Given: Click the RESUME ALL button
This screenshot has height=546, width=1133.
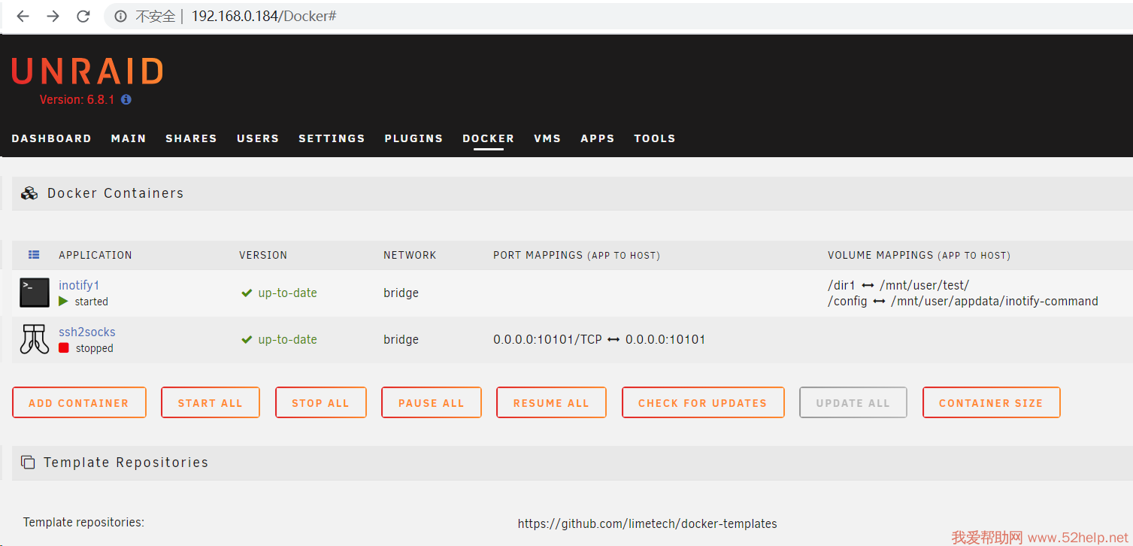Looking at the screenshot, I should (x=551, y=402).
